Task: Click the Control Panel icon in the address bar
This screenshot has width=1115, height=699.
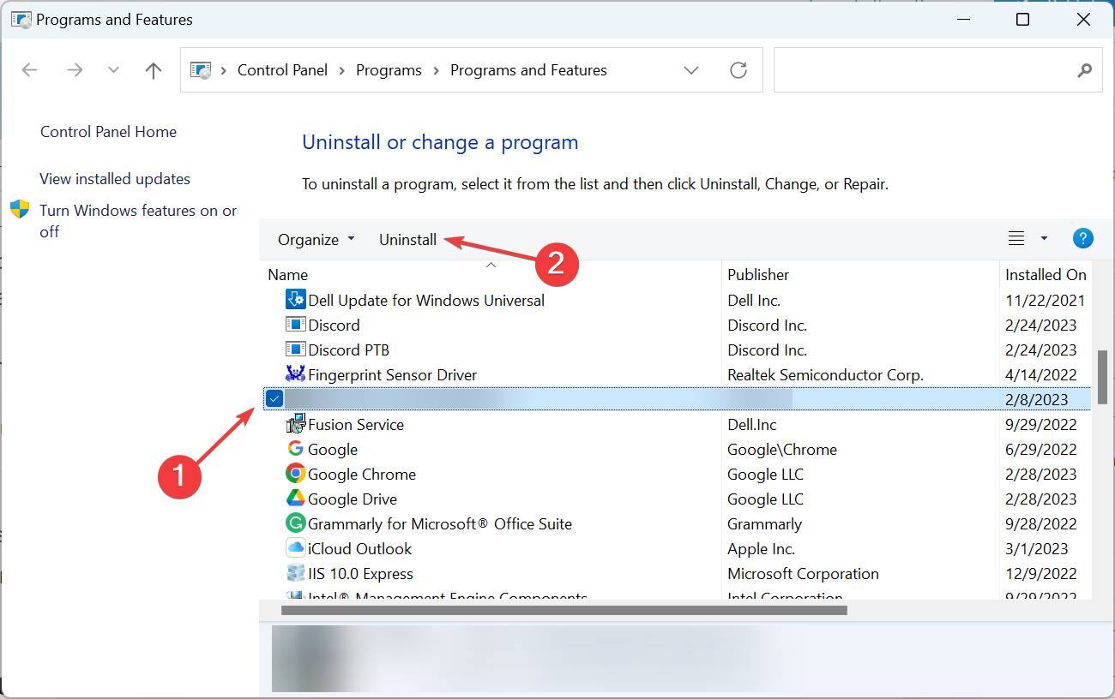Action: (x=200, y=70)
